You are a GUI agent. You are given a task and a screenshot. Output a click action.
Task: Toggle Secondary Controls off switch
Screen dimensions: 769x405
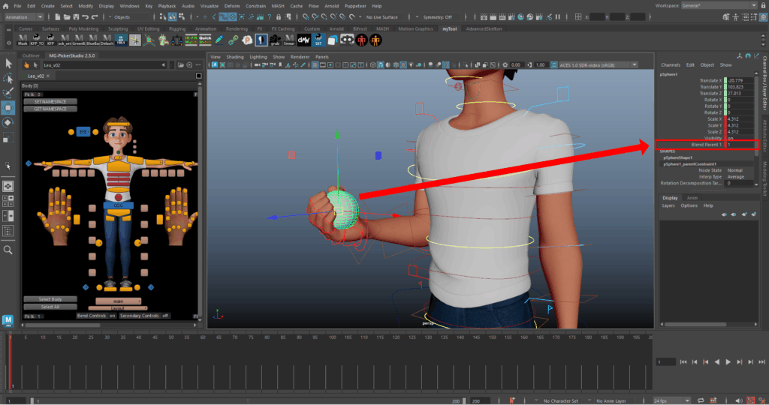(166, 316)
